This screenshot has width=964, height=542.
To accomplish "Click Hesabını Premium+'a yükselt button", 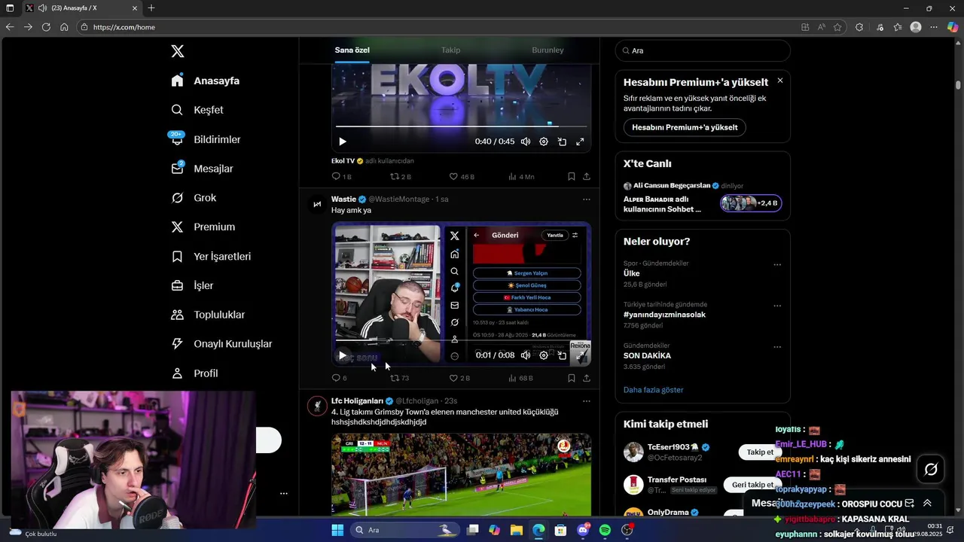I will click(x=685, y=127).
